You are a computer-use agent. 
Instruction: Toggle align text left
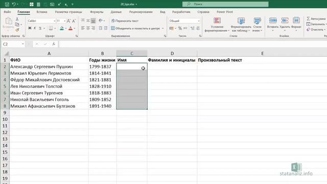point(83,28)
